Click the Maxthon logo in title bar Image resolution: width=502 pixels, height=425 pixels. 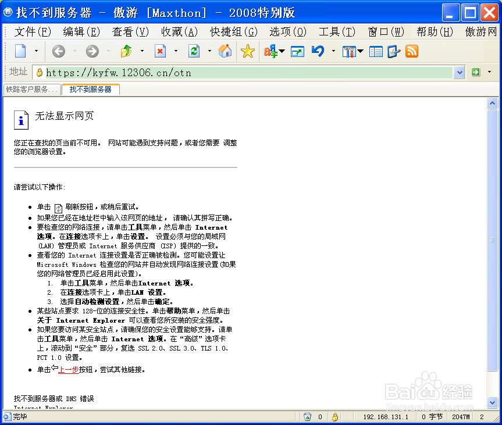[x=8, y=12]
